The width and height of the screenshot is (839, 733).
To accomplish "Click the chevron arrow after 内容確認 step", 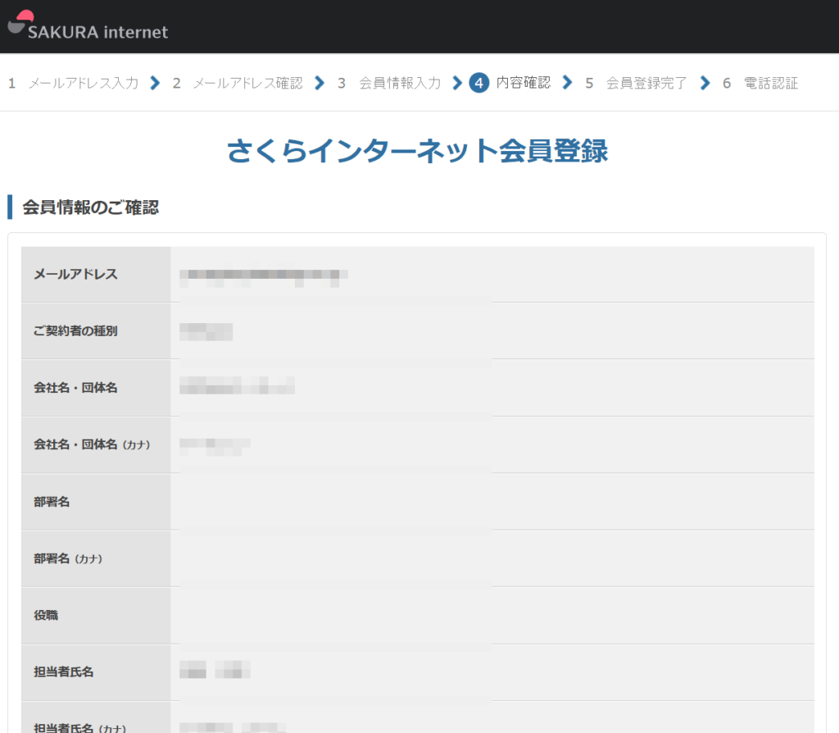I will [567, 83].
